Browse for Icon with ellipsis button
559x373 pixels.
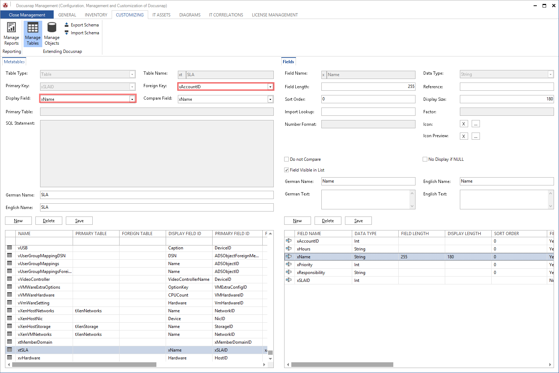[x=476, y=124]
